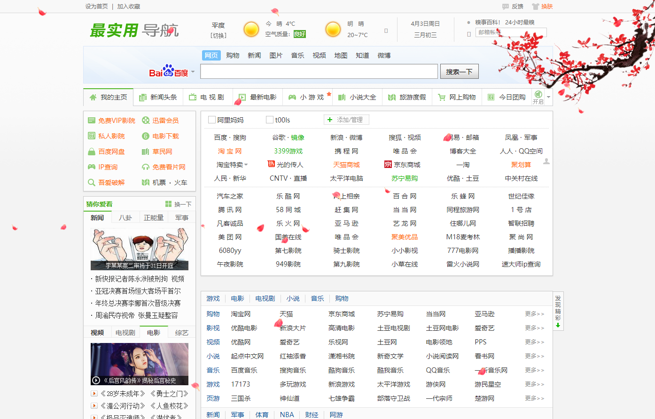Image resolution: width=655 pixels, height=419 pixels.
Task: Open the 小游戏 navigation tab
Action: [308, 97]
